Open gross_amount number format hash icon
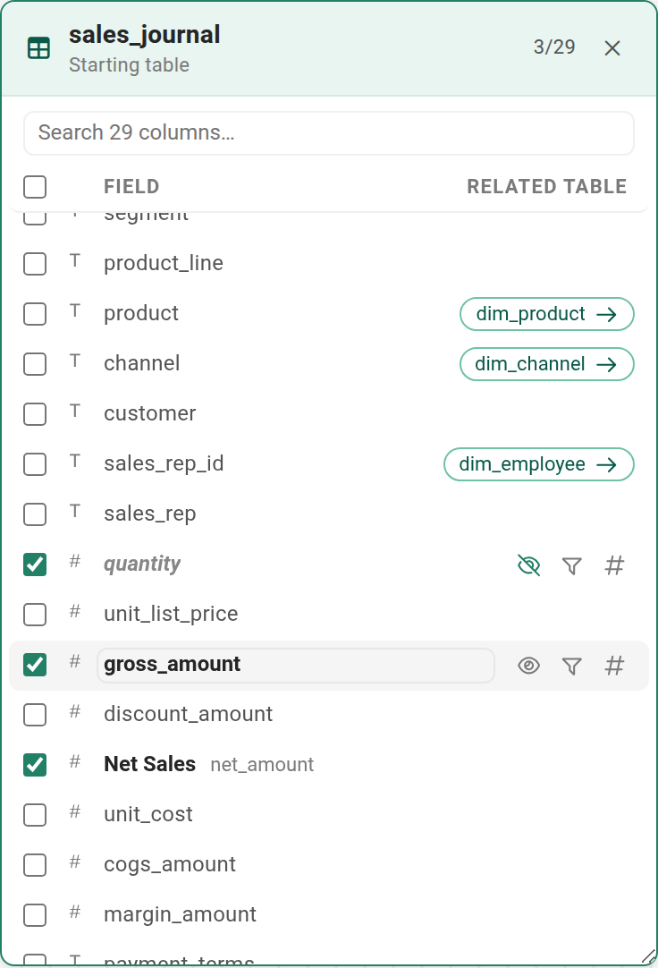The height and width of the screenshot is (968, 658). [x=614, y=666]
